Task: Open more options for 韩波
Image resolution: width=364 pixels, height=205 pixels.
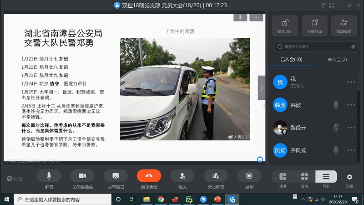Action: (351, 105)
